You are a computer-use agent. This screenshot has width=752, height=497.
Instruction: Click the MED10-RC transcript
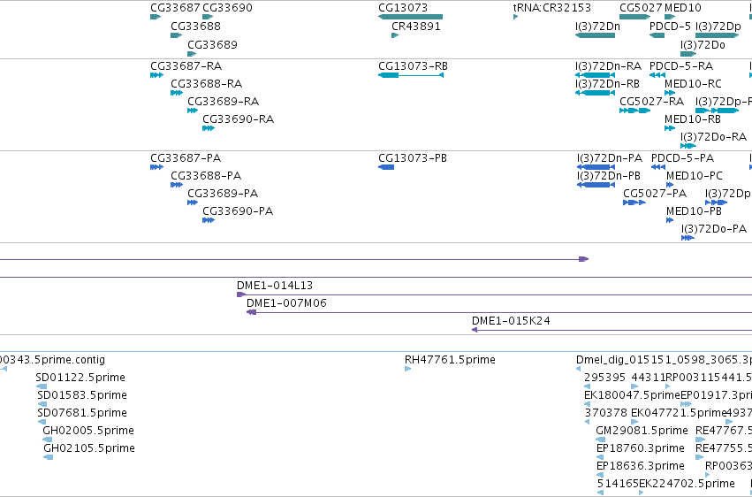[x=670, y=93]
